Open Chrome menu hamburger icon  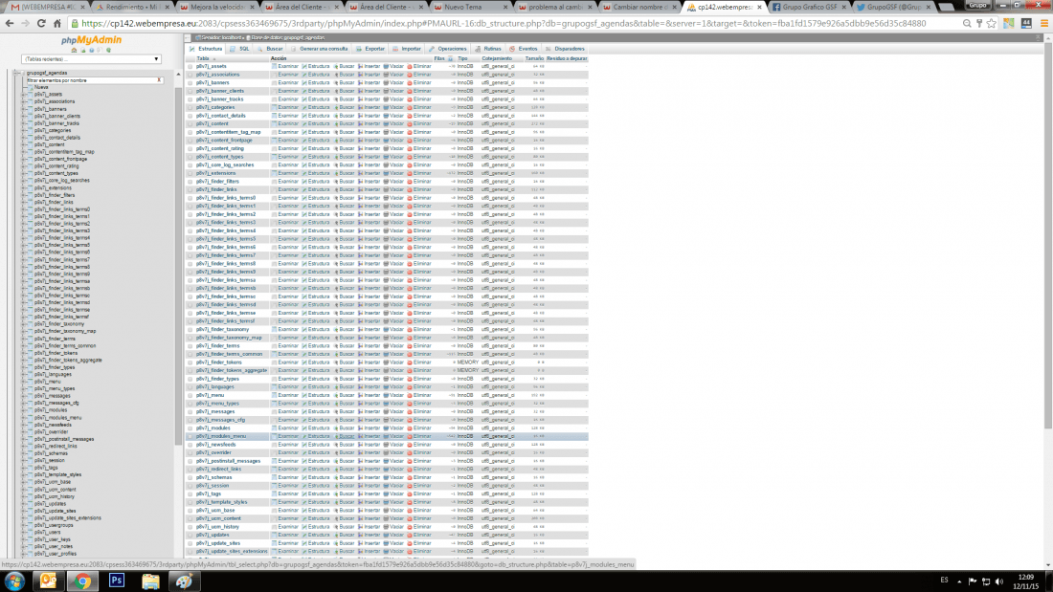click(1044, 24)
